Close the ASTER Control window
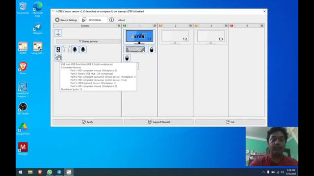This screenshot has height=176, width=314. 264,11
